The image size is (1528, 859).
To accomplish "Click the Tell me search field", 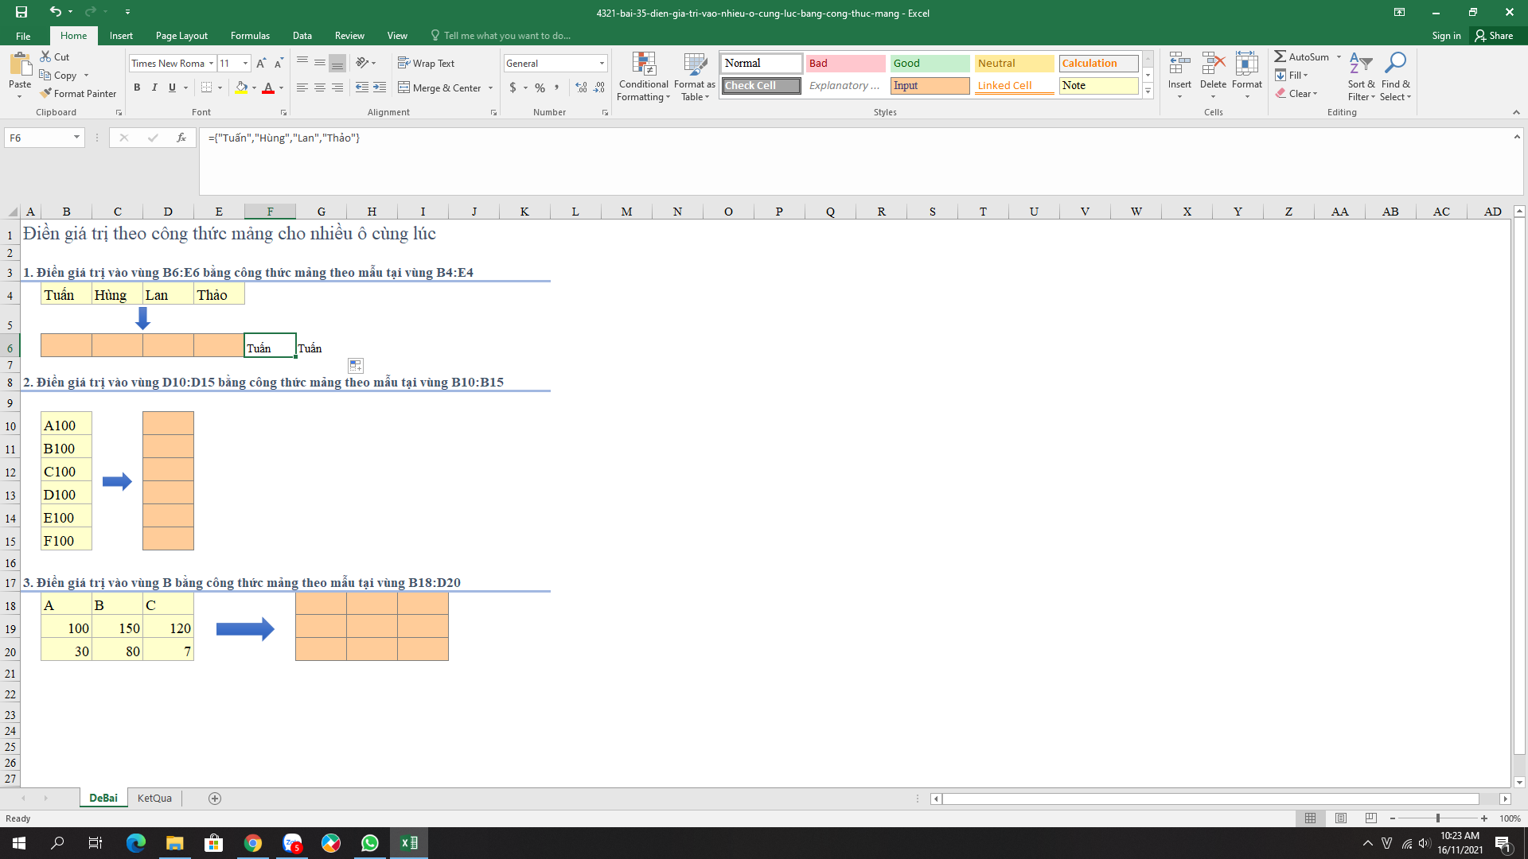I will tap(506, 36).
